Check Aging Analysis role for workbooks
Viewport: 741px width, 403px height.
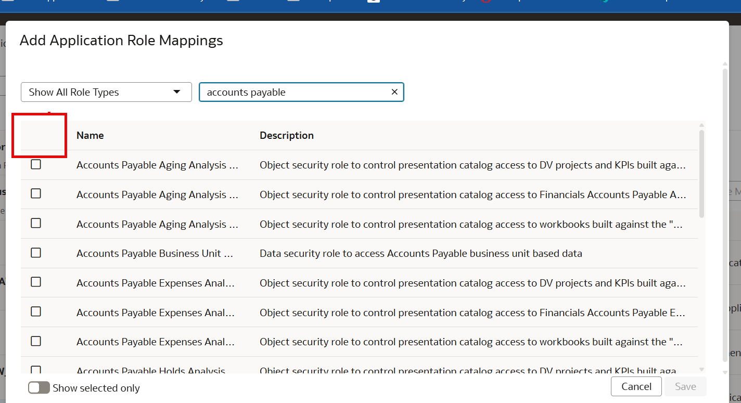(36, 223)
